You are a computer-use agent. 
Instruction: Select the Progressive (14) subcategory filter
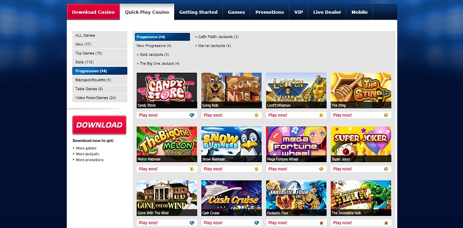[163, 37]
